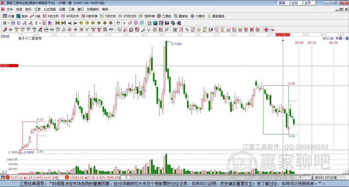
Task: Open 赢家服务 with dollar icon
Action: [x=216, y=16]
